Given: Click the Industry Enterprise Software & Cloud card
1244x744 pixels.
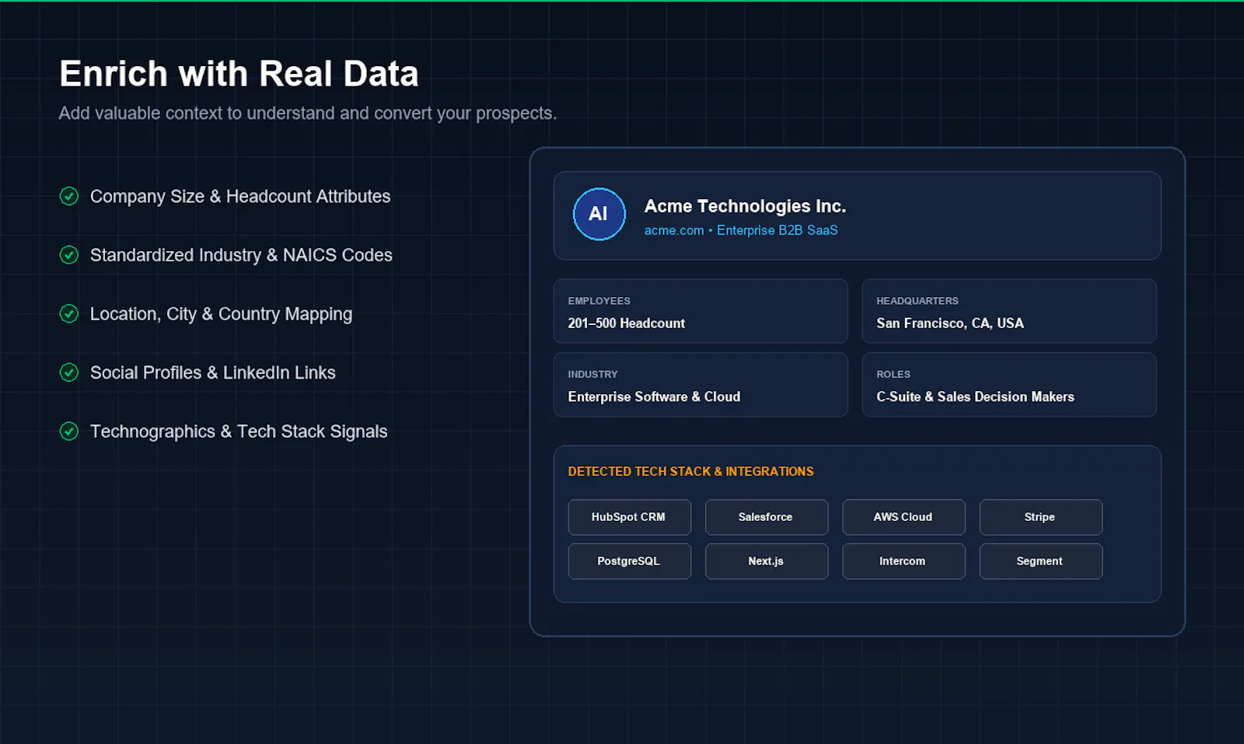Looking at the screenshot, I should [701, 385].
